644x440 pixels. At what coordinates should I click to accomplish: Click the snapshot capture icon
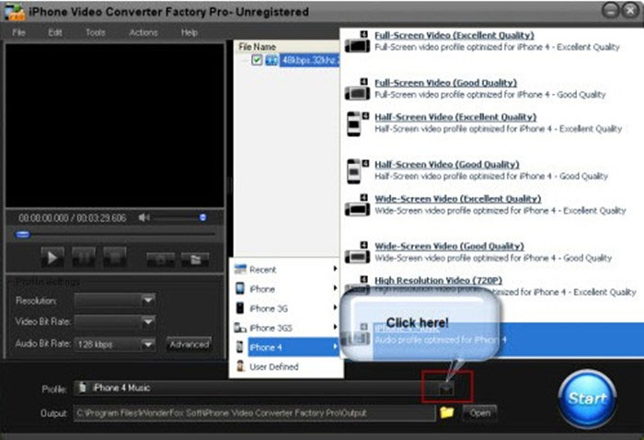click(161, 260)
